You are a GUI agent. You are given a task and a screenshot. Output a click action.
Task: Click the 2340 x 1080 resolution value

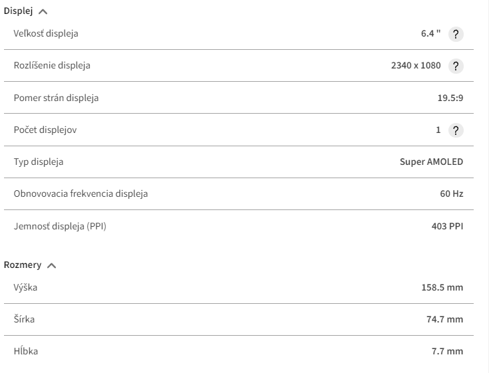pyautogui.click(x=416, y=65)
